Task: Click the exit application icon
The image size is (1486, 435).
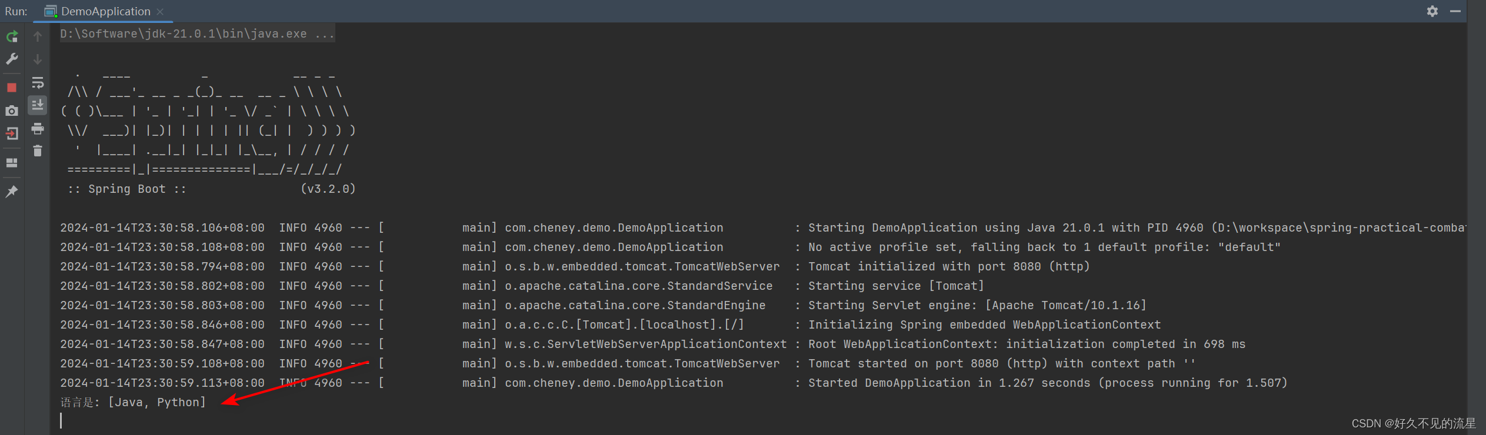Action: 12,133
